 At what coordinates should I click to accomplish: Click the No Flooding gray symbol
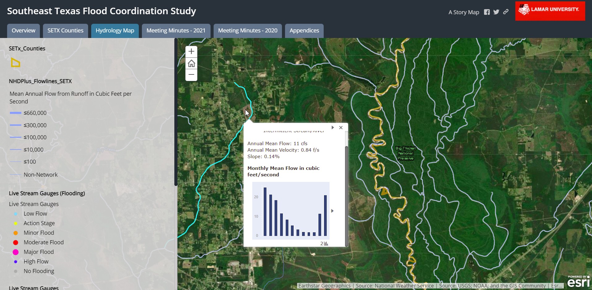coord(15,271)
